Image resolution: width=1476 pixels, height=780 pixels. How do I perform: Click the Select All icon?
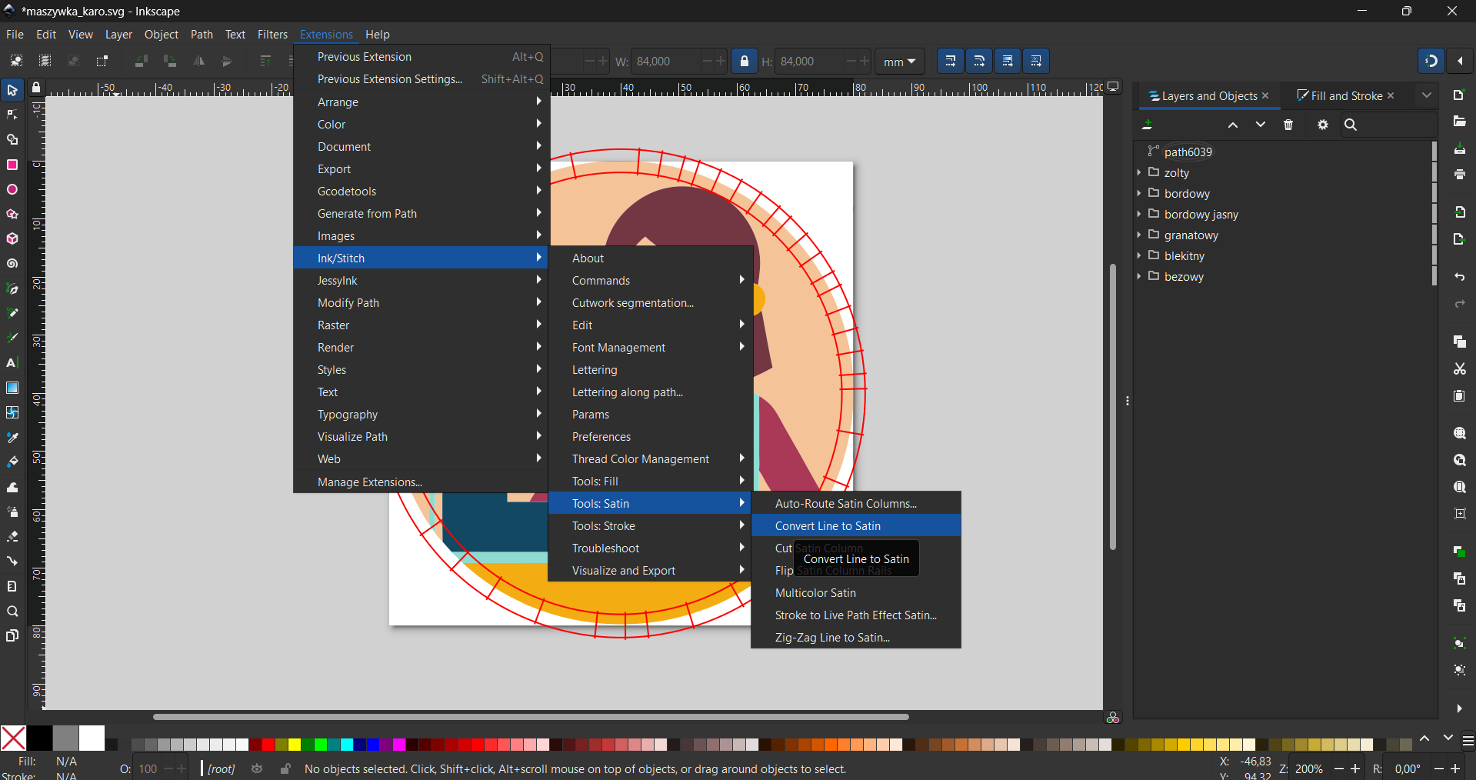[x=16, y=61]
